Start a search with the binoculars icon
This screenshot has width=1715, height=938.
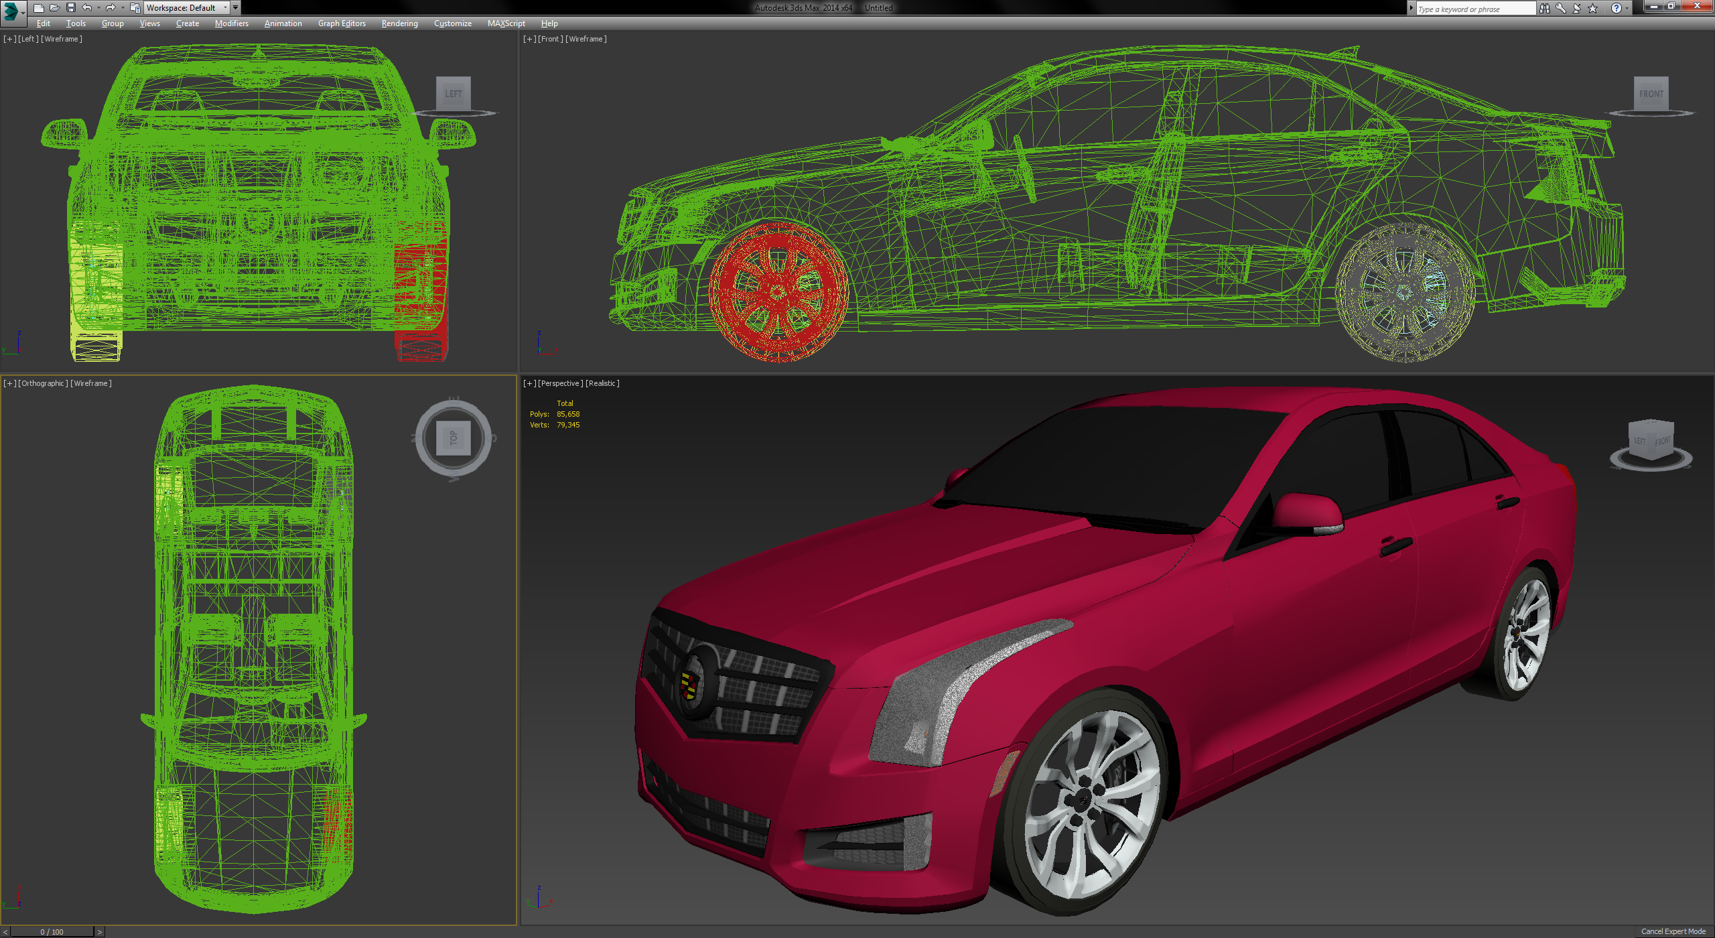1545,8
